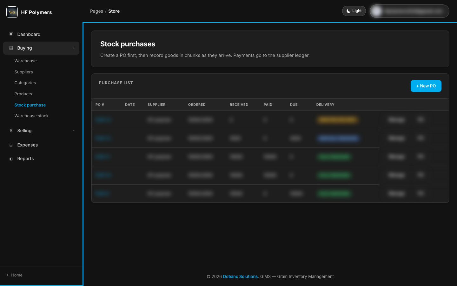Click the Expenses icon in sidebar
Screen dimensions: 457x286
11,145
